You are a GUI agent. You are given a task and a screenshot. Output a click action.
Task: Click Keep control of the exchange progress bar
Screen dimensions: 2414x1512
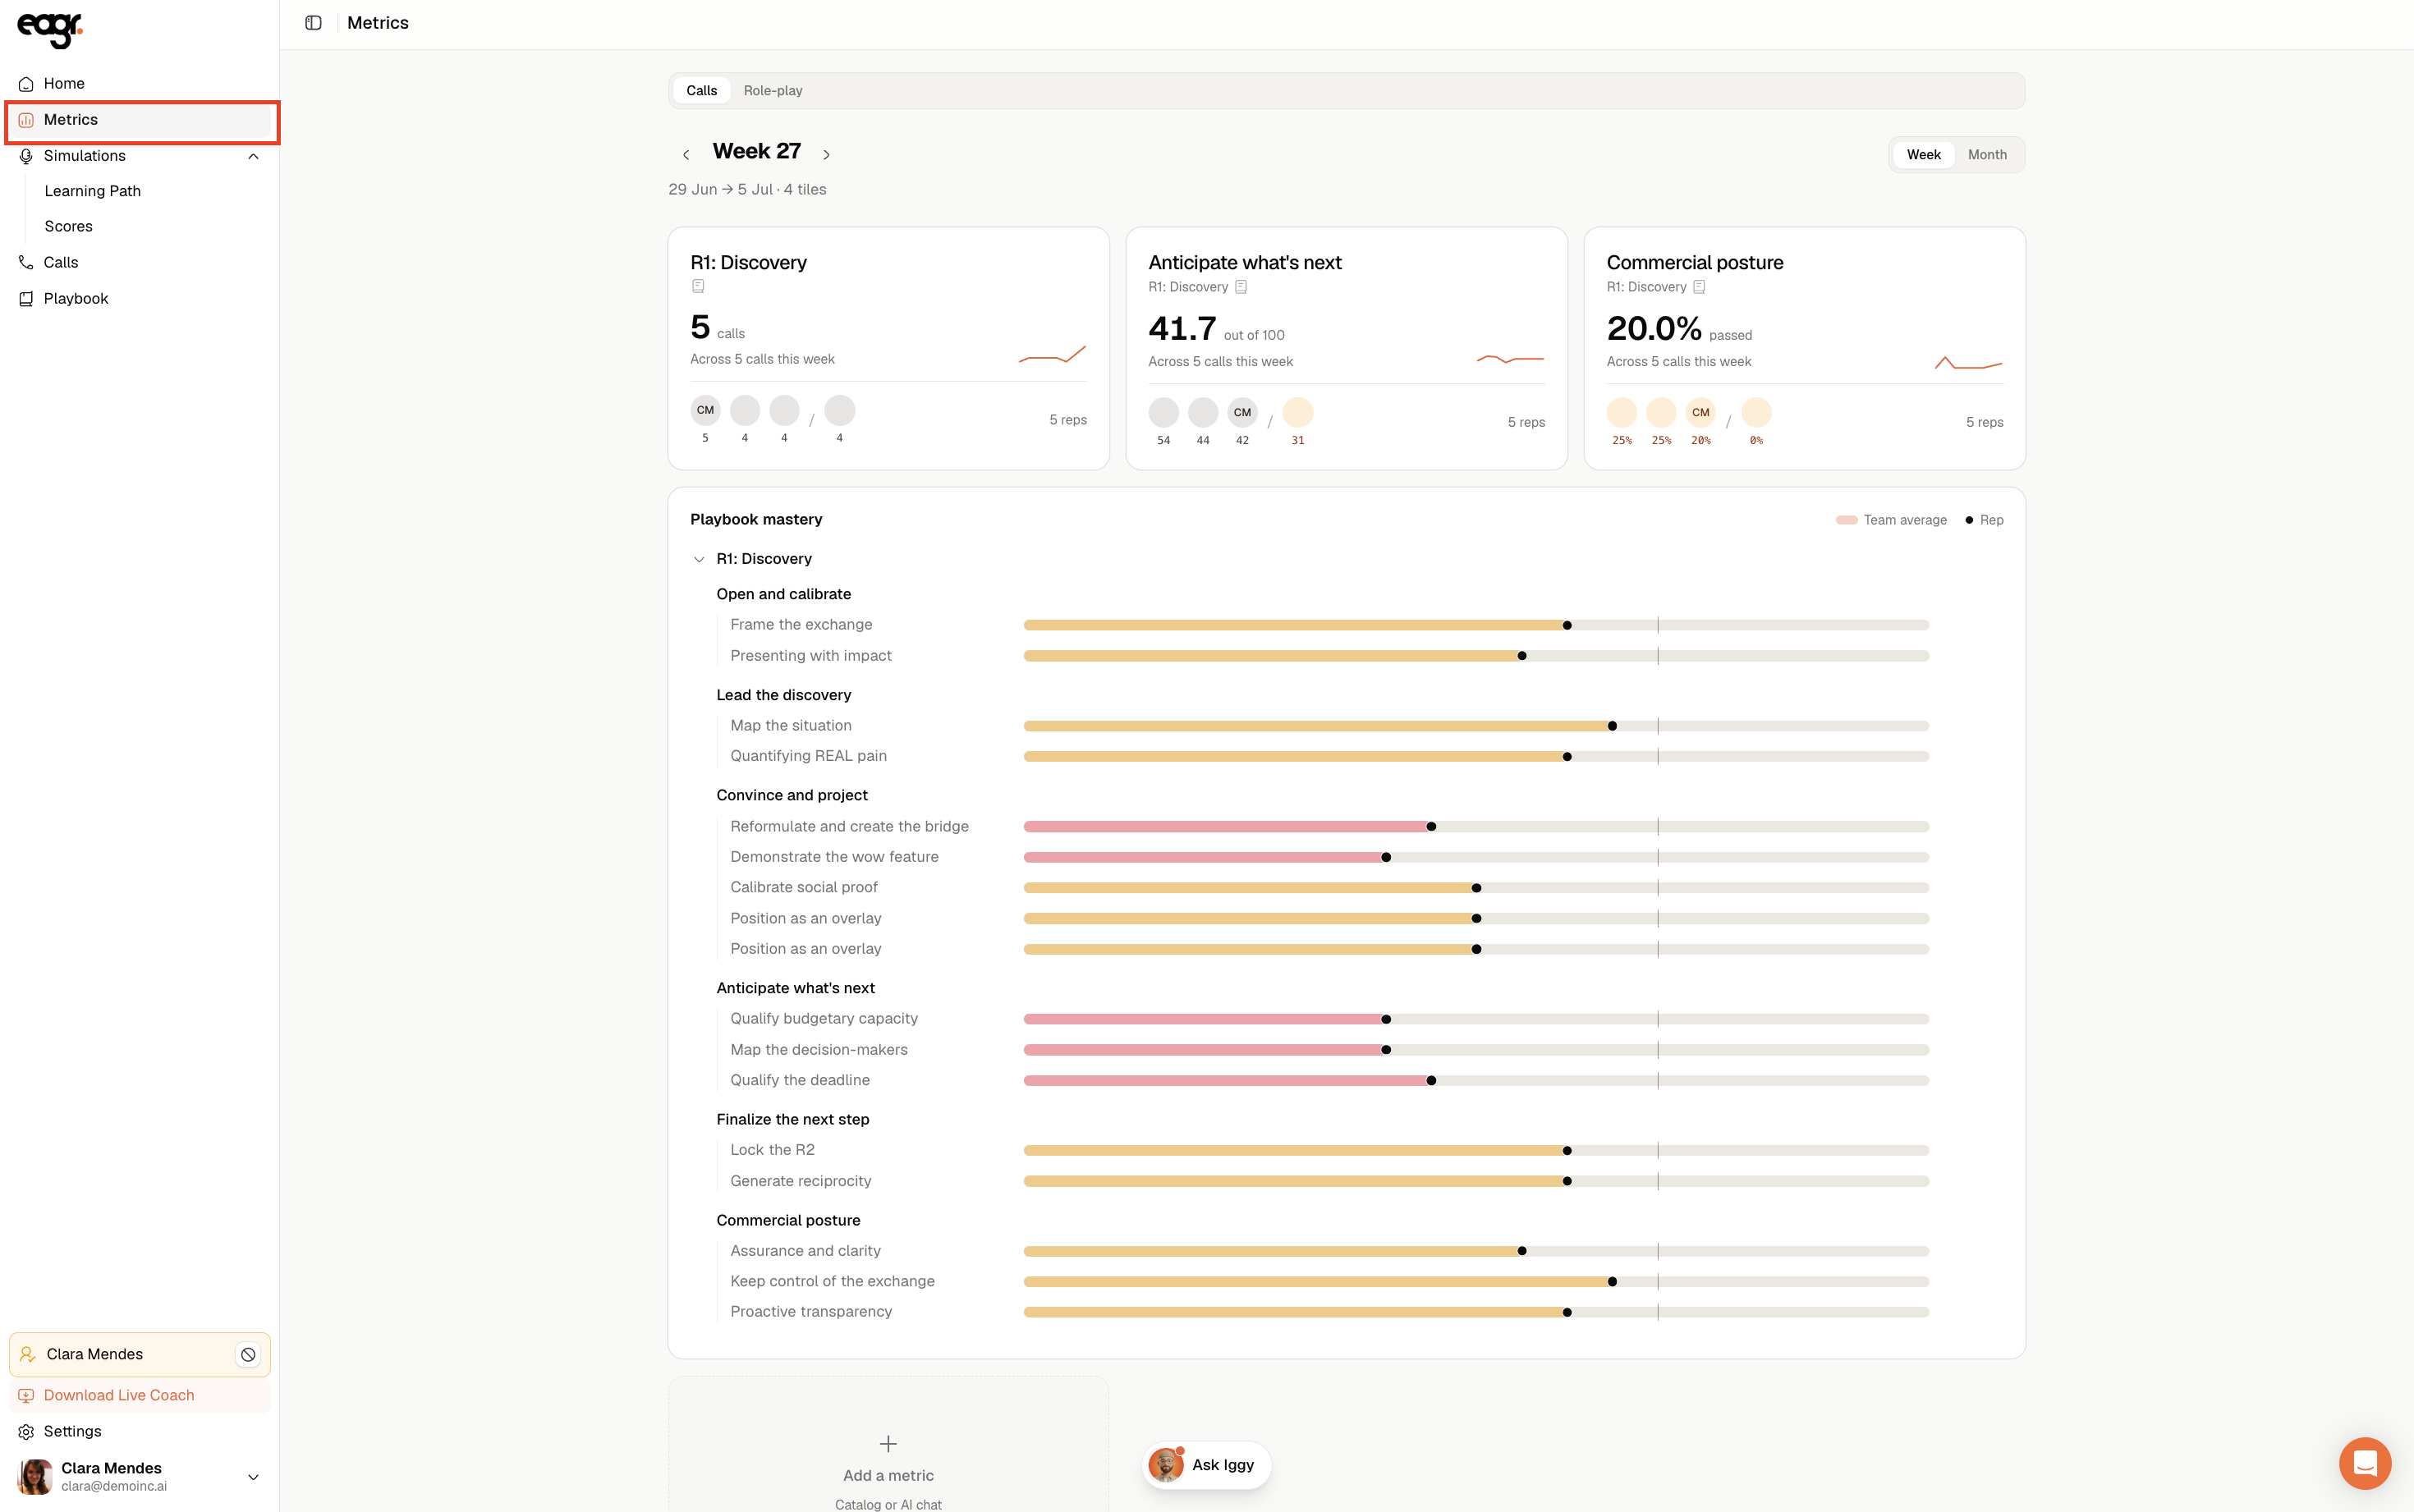coord(1476,1282)
